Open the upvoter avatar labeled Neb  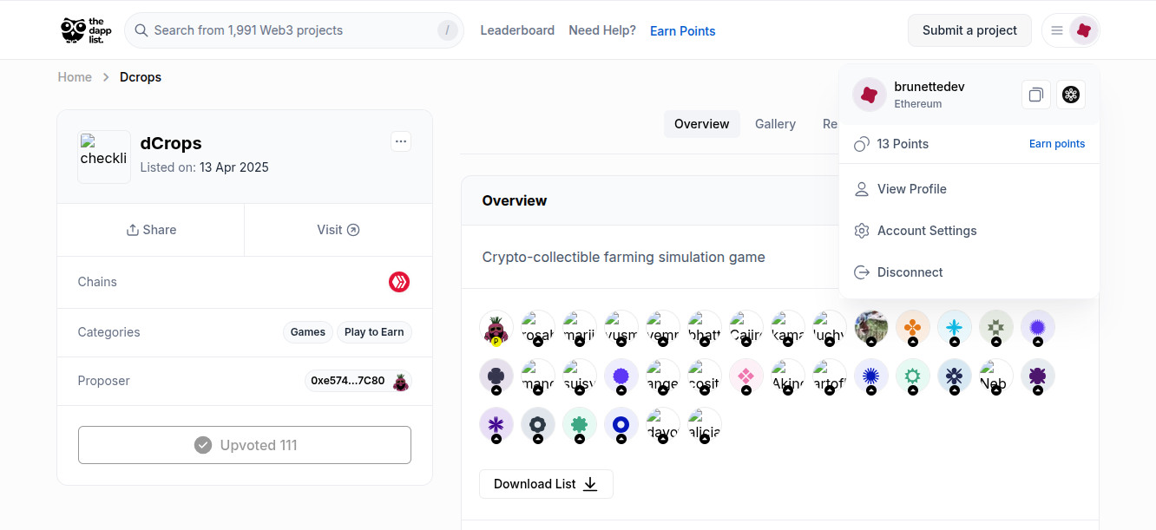click(x=996, y=376)
